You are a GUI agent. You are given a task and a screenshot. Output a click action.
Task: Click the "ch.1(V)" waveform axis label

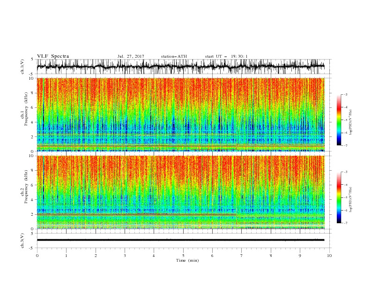pyautogui.click(x=22, y=67)
